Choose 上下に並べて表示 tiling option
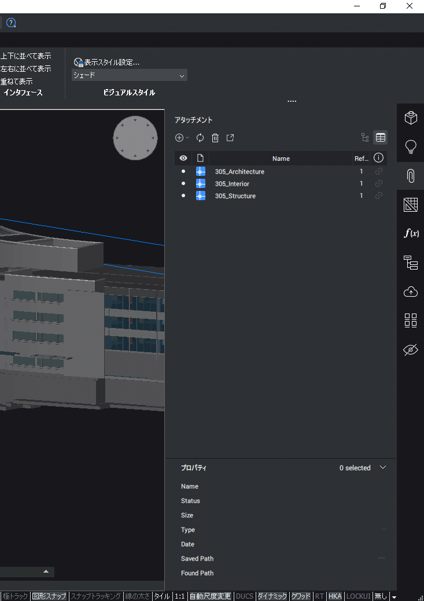Viewport: 424px width, 601px height. [x=25, y=56]
